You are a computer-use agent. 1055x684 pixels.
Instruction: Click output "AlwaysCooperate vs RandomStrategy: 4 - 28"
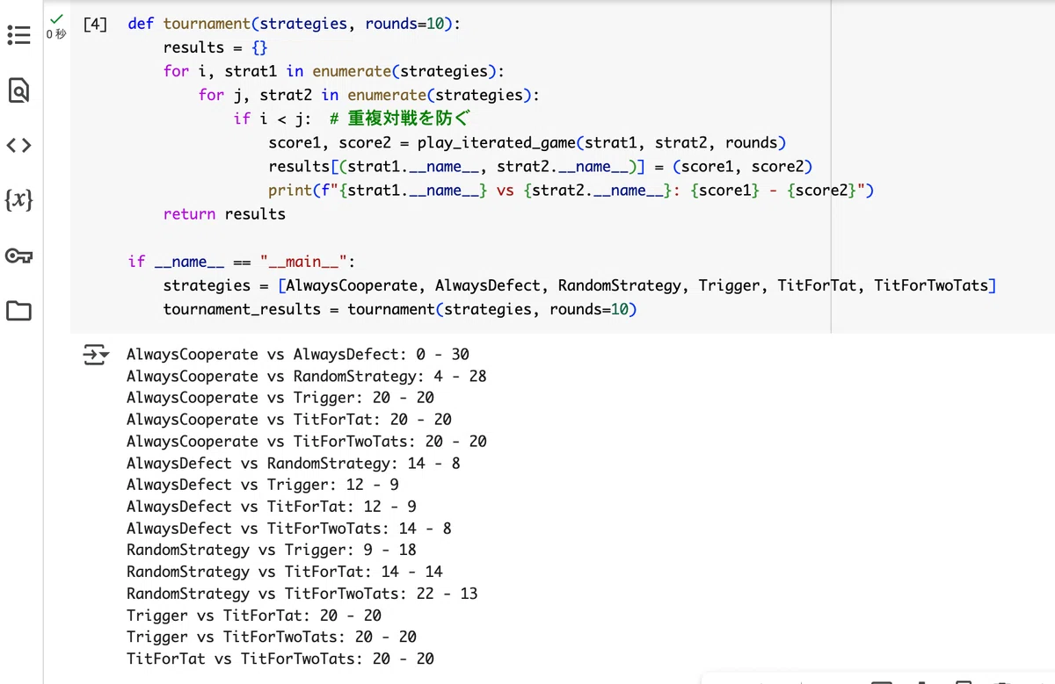(x=306, y=376)
